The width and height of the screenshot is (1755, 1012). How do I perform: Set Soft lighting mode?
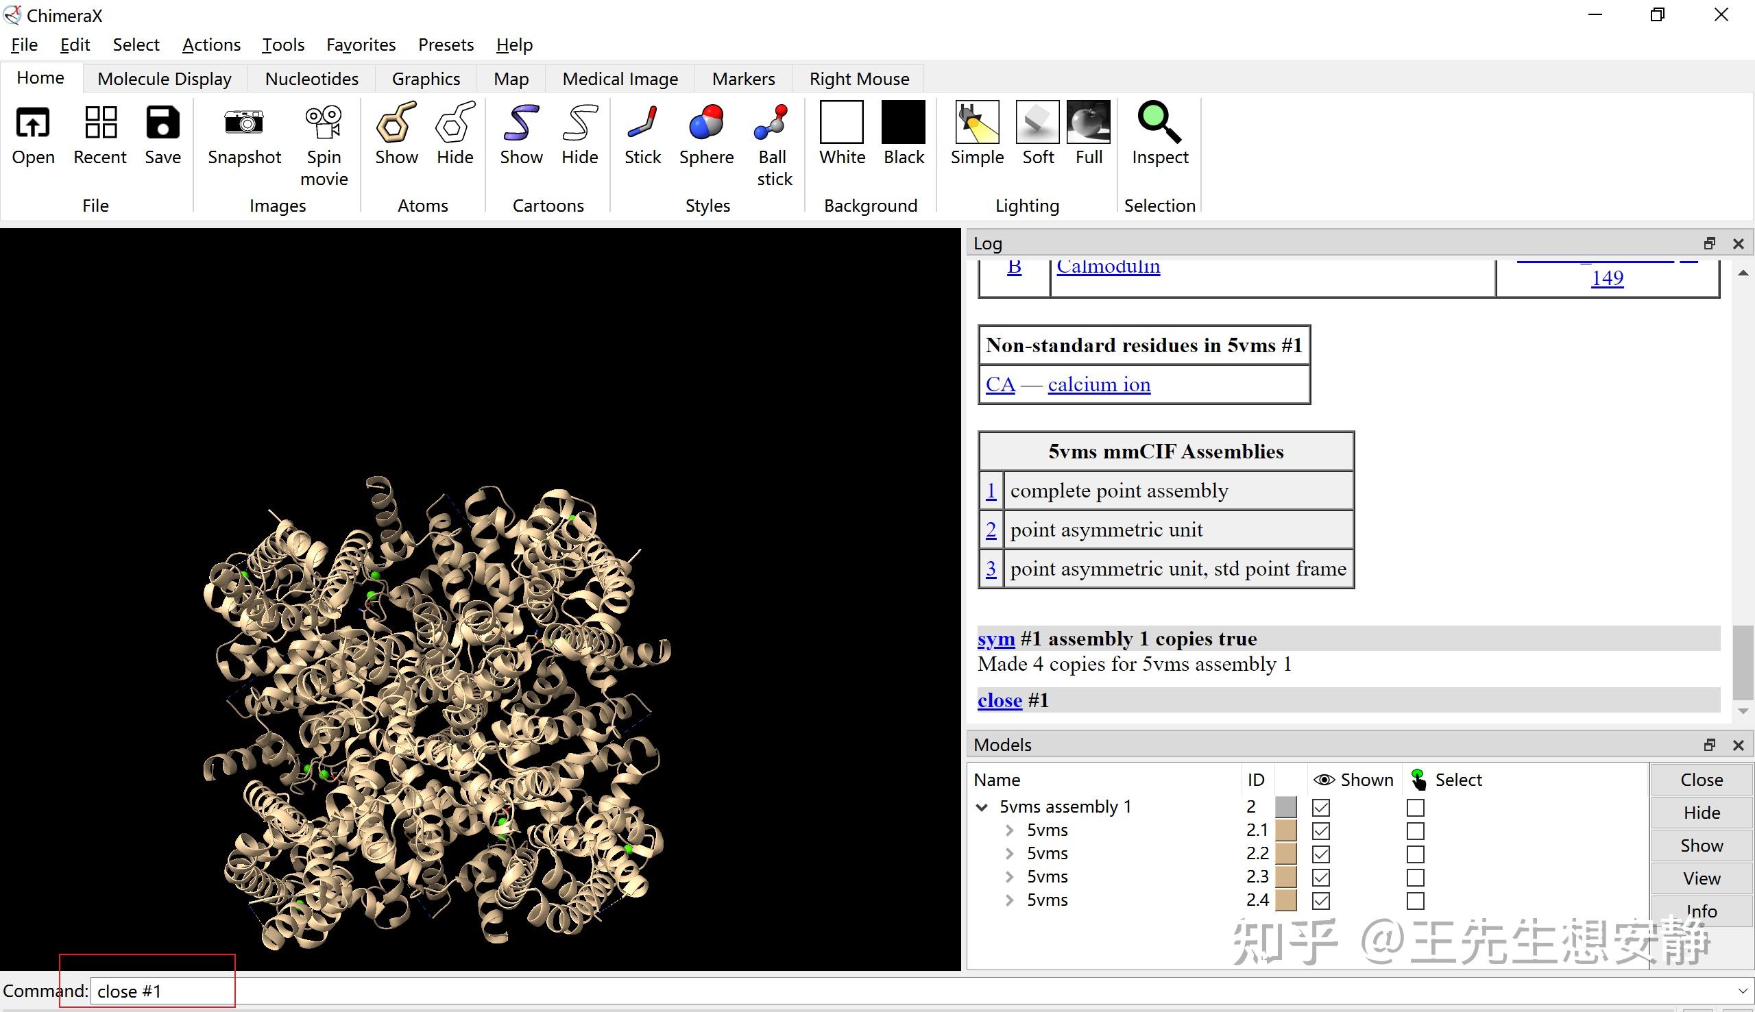(1037, 124)
